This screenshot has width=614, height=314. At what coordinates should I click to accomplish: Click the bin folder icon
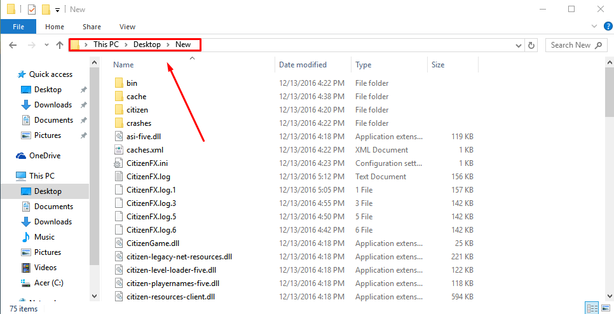(x=119, y=83)
